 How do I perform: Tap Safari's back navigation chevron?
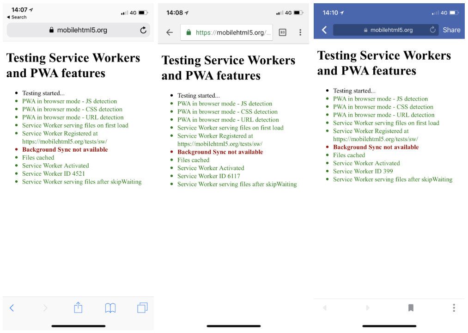coord(12,308)
